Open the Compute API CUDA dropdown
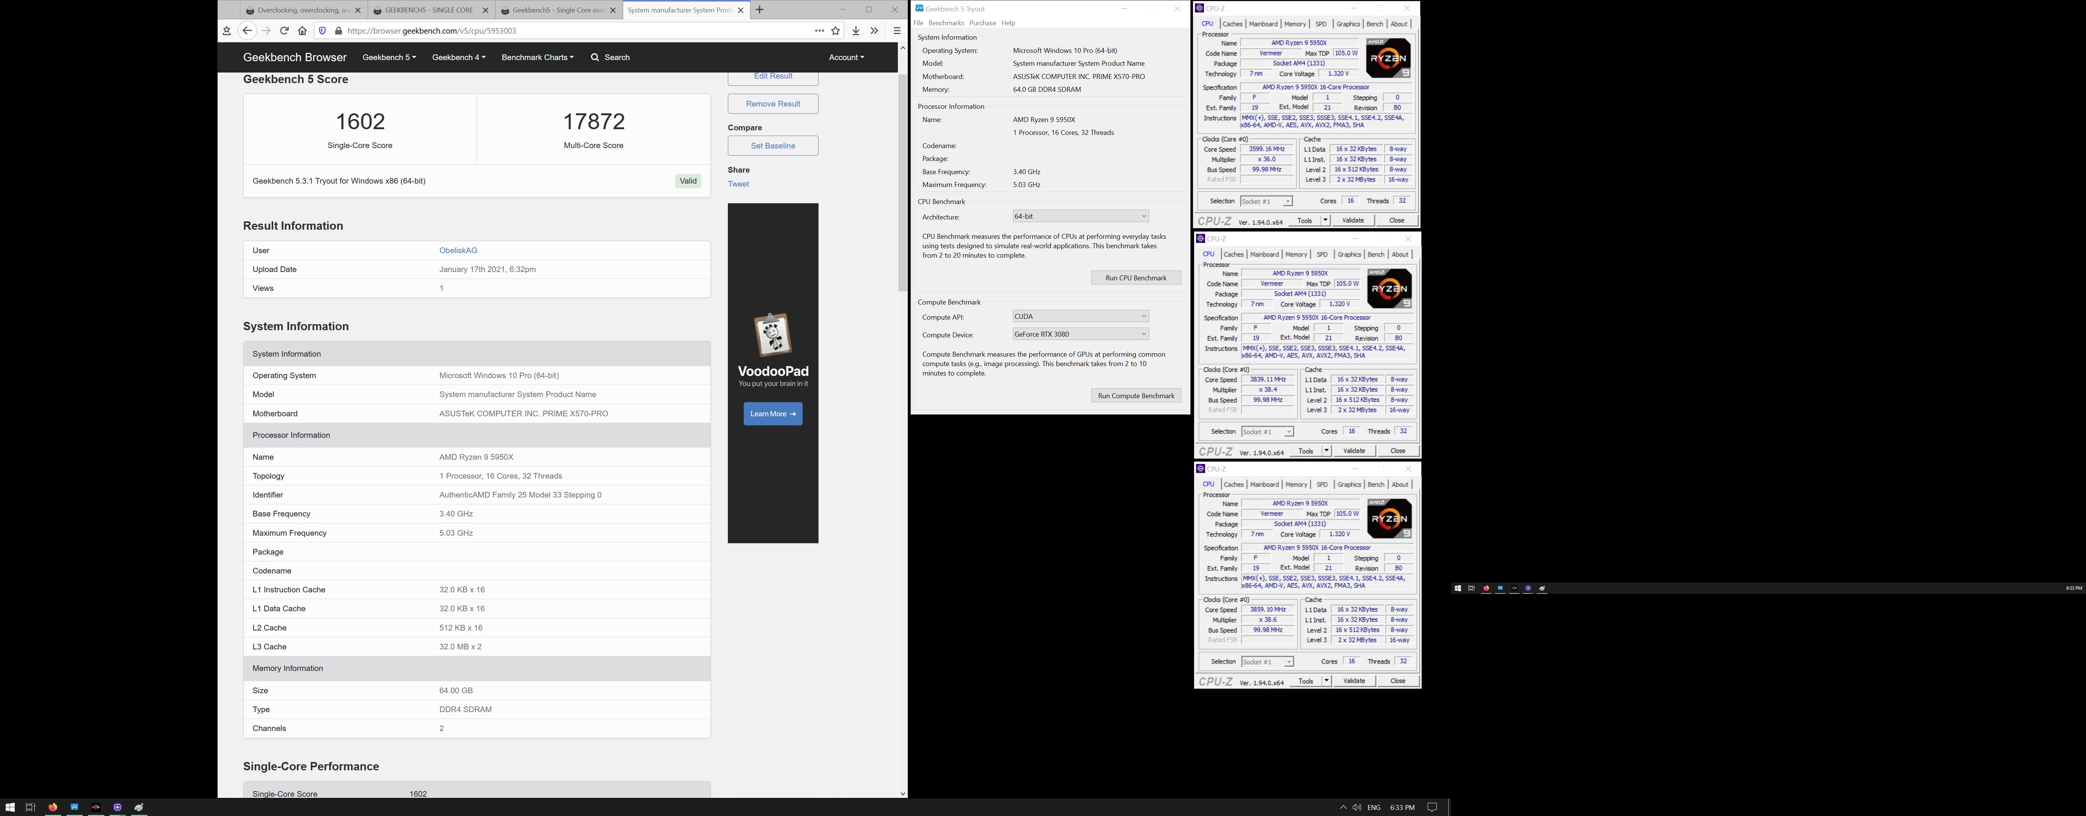 pyautogui.click(x=1080, y=317)
